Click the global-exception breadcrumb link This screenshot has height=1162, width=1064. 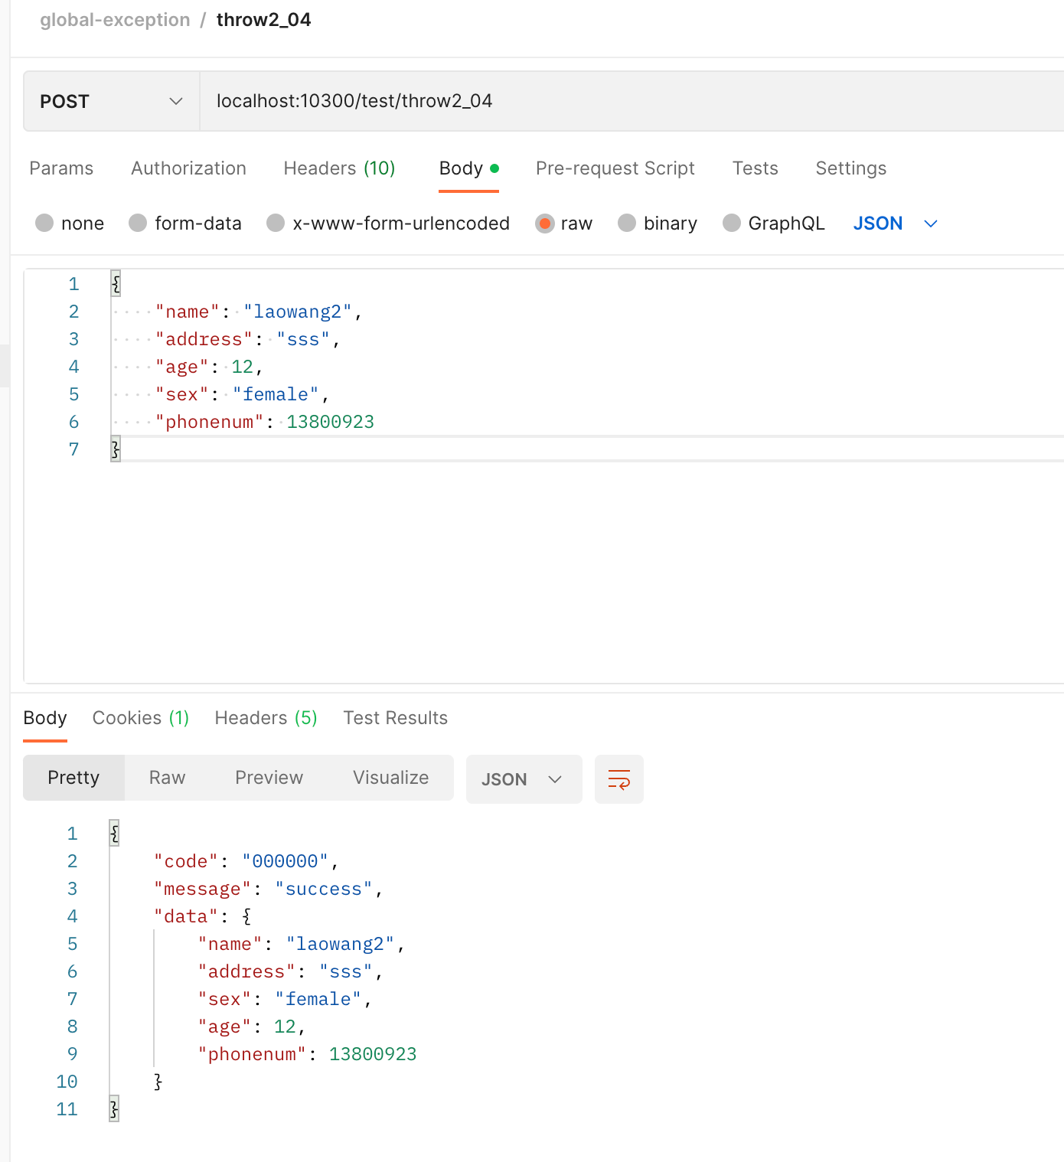pyautogui.click(x=115, y=20)
